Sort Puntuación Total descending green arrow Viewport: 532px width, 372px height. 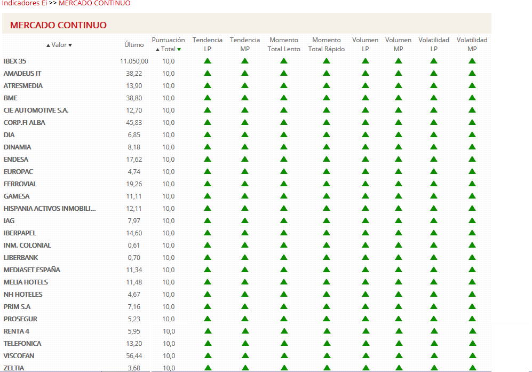coord(179,50)
